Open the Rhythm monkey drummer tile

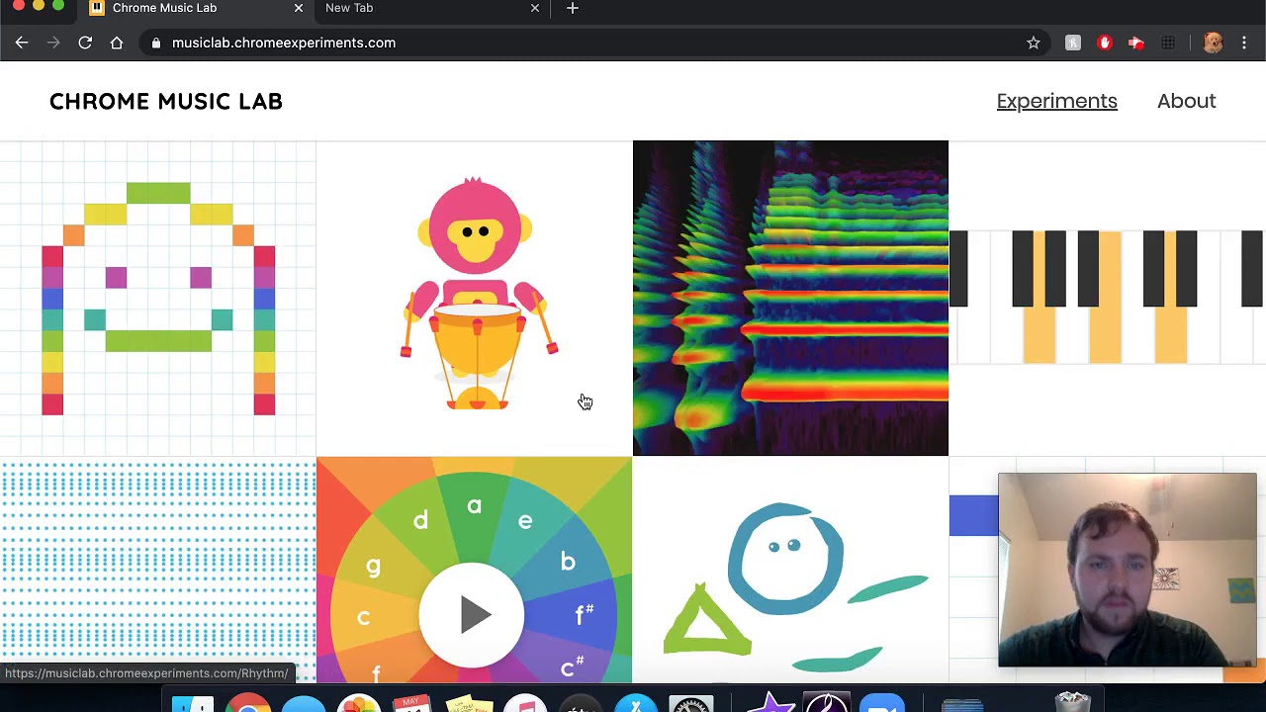[474, 298]
